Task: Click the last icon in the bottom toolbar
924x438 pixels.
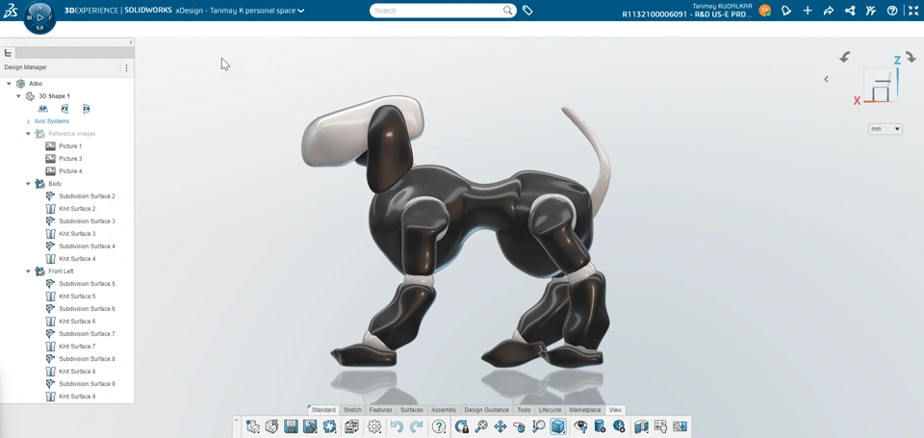Action: point(680,426)
